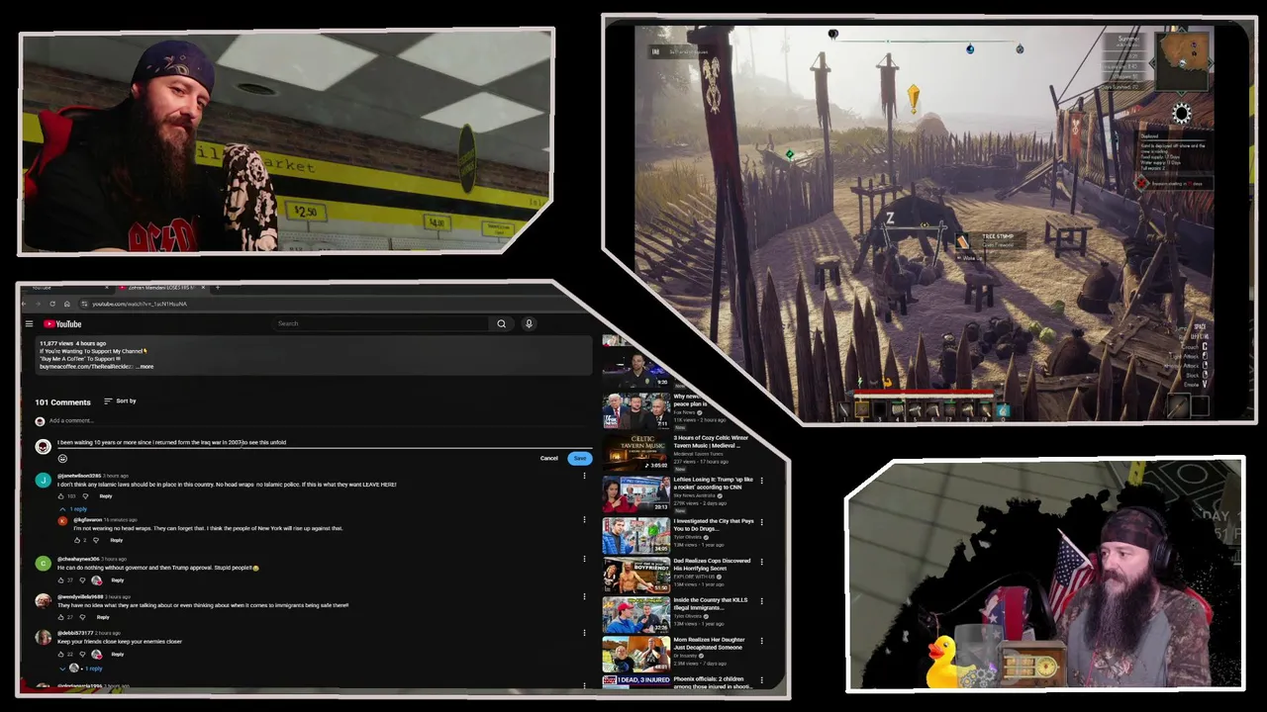The height and width of the screenshot is (712, 1267).
Task: Click the Add a comment field
Action: (322, 420)
